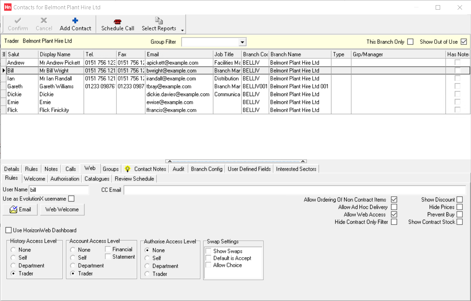Screen dimensions: 471x301
Task: Open Interested Sectors tab
Action: (296, 169)
